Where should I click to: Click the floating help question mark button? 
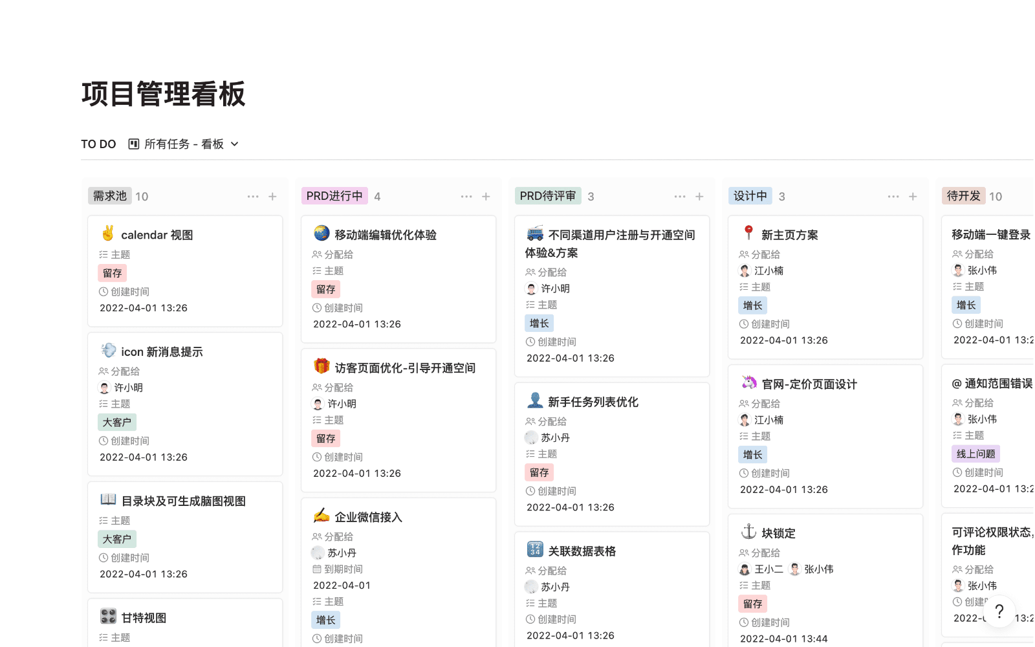pyautogui.click(x=999, y=611)
